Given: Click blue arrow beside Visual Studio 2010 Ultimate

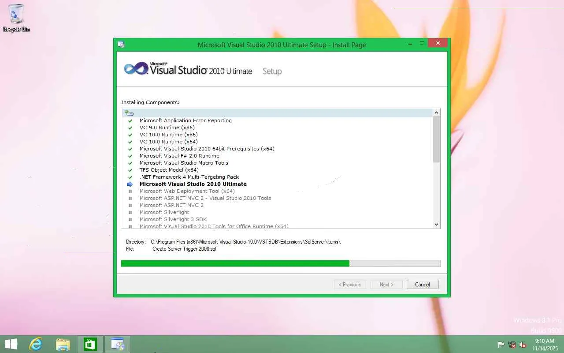Looking at the screenshot, I should point(130,184).
